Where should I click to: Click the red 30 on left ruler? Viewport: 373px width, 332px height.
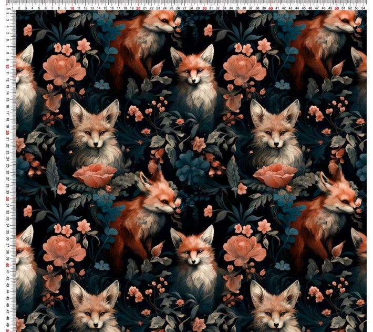tap(7, 199)
